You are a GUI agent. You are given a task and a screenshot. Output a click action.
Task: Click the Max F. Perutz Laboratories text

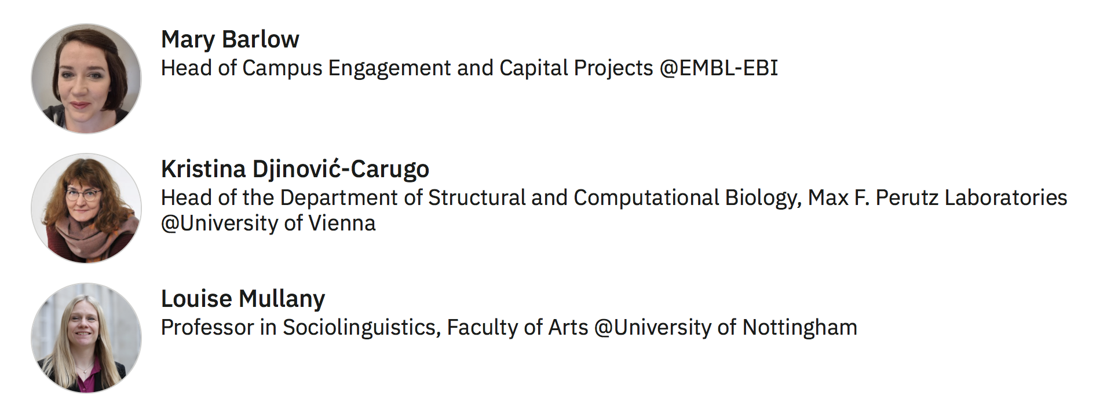point(937,198)
